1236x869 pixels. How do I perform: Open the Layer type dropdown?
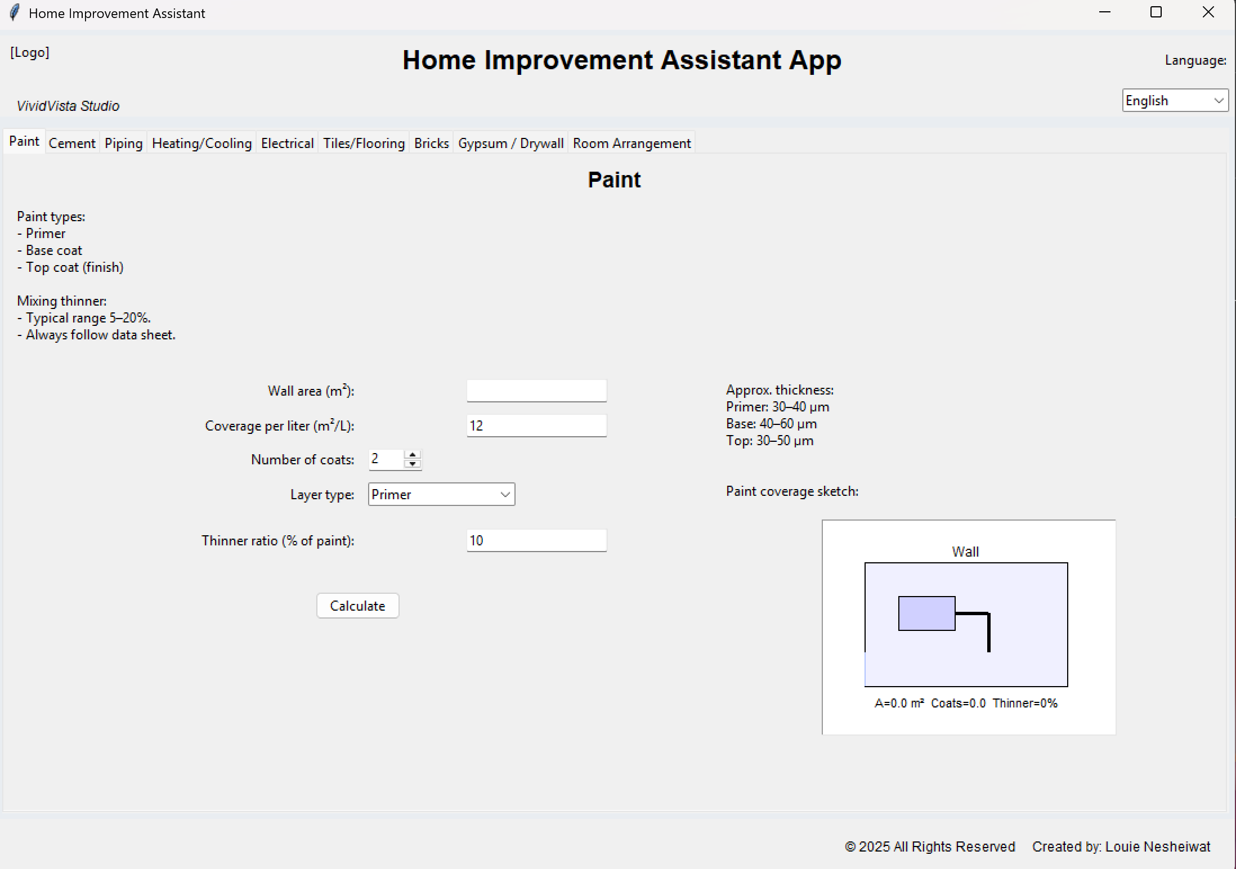(x=504, y=494)
